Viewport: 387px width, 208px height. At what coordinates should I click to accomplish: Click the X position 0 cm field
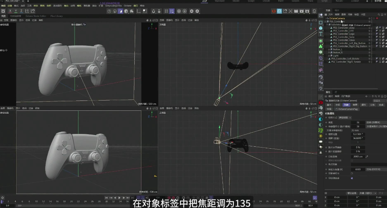point(337,197)
